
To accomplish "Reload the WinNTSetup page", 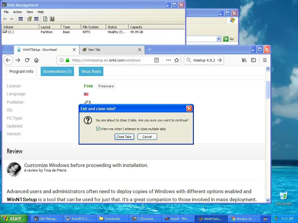I will point(27,60).
